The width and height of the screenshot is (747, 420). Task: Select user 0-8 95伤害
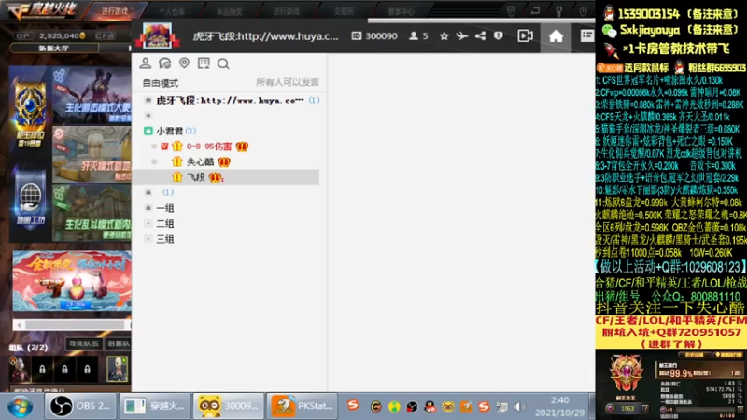point(209,147)
